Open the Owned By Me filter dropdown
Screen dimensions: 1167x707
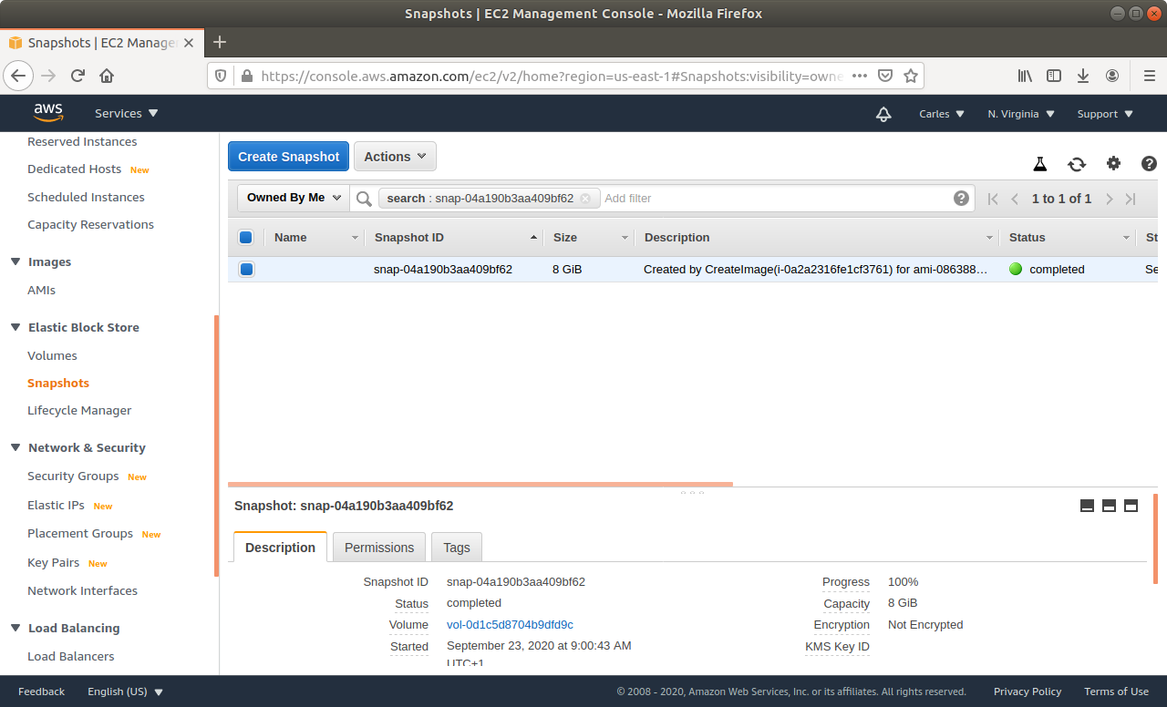click(294, 198)
